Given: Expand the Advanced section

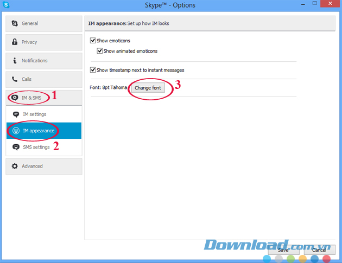Looking at the screenshot, I should click(x=44, y=166).
